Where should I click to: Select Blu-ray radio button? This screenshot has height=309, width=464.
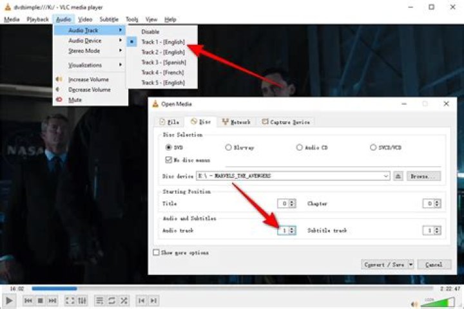pyautogui.click(x=228, y=147)
